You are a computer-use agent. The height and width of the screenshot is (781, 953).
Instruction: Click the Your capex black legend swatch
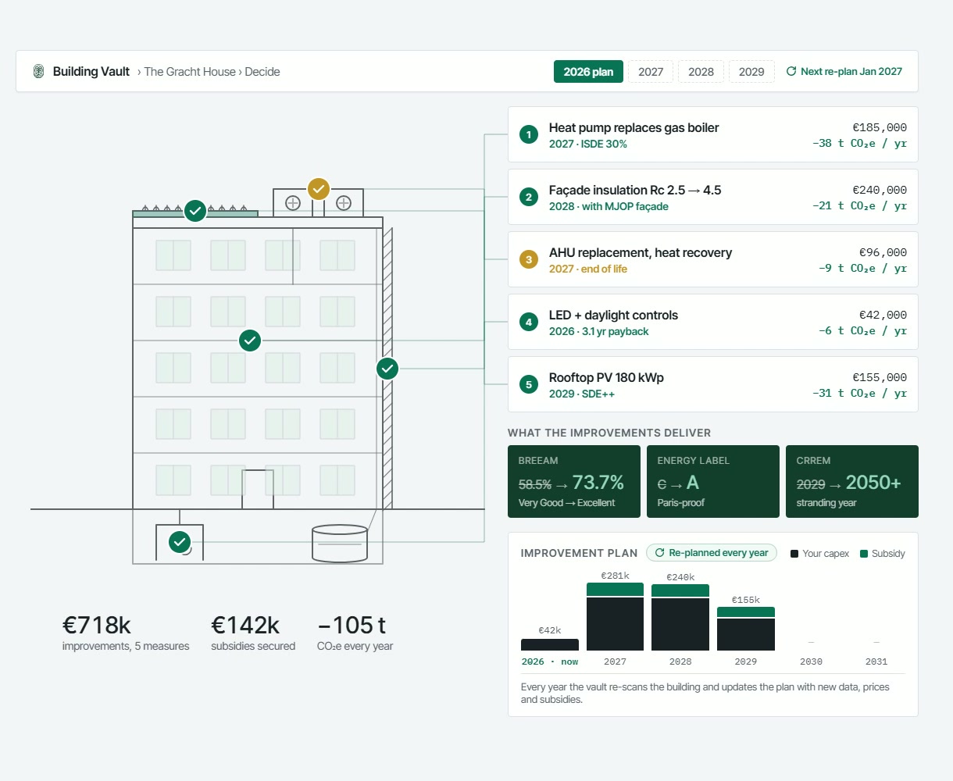click(x=794, y=554)
